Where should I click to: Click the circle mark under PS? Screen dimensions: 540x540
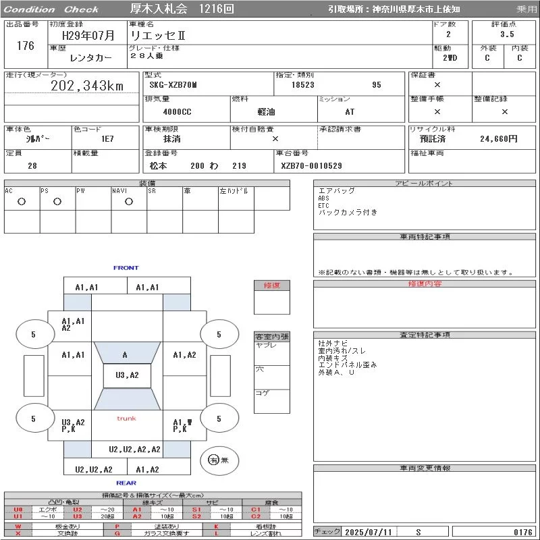(x=57, y=202)
